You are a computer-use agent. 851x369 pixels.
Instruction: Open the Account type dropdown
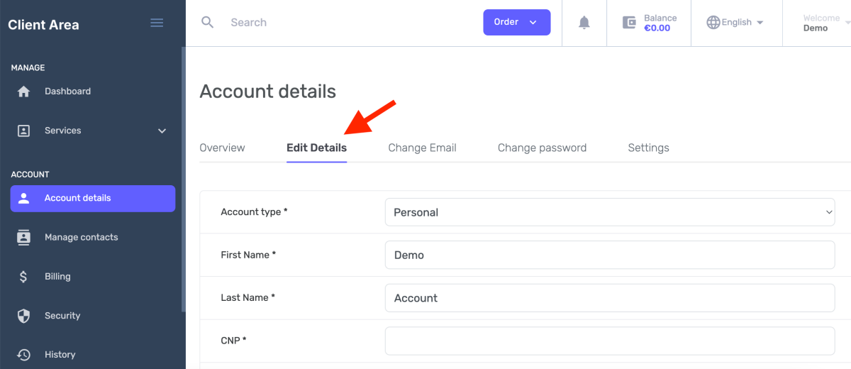(610, 212)
